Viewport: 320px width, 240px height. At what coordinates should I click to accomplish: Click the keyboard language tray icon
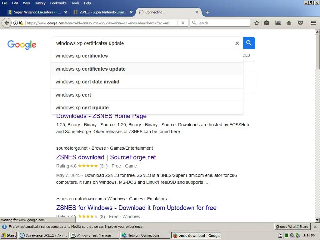coord(280,236)
